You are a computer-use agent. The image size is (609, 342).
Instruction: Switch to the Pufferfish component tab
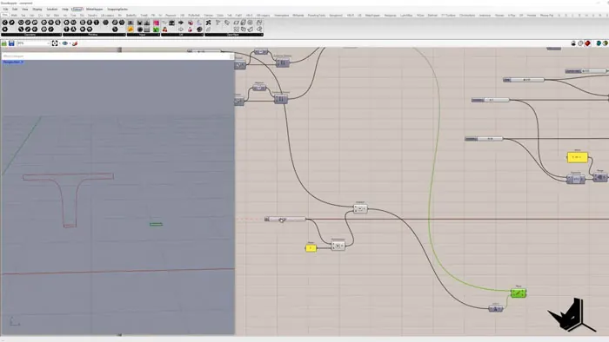(194, 16)
